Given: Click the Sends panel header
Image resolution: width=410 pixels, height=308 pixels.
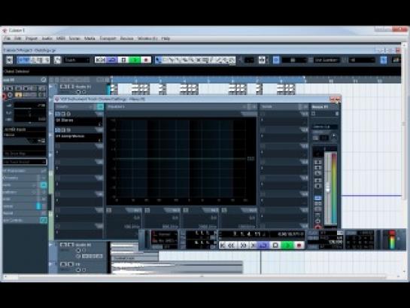Looking at the screenshot, I should coord(284,106).
